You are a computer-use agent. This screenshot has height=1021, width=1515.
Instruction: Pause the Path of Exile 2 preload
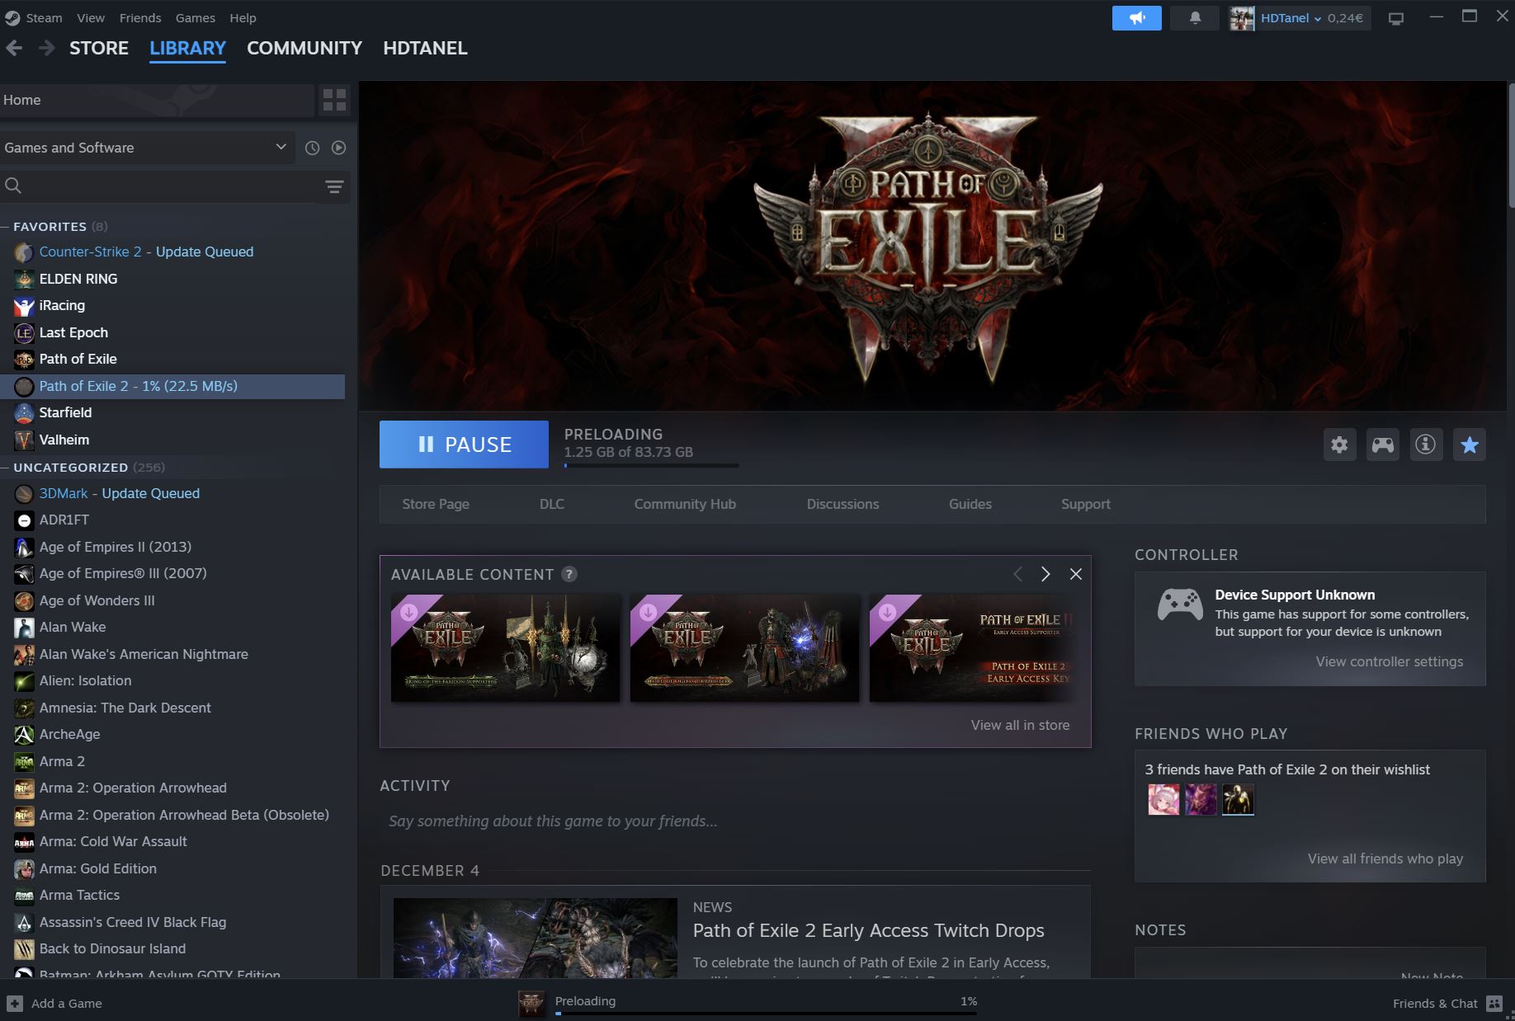click(464, 445)
